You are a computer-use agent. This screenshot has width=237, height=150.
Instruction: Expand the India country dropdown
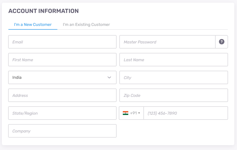click(x=62, y=77)
